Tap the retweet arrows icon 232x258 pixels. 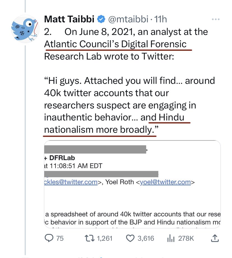tap(89, 238)
